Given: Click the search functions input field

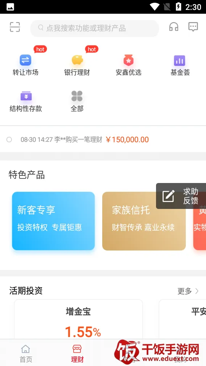Looking at the screenshot, I should pos(95,28).
